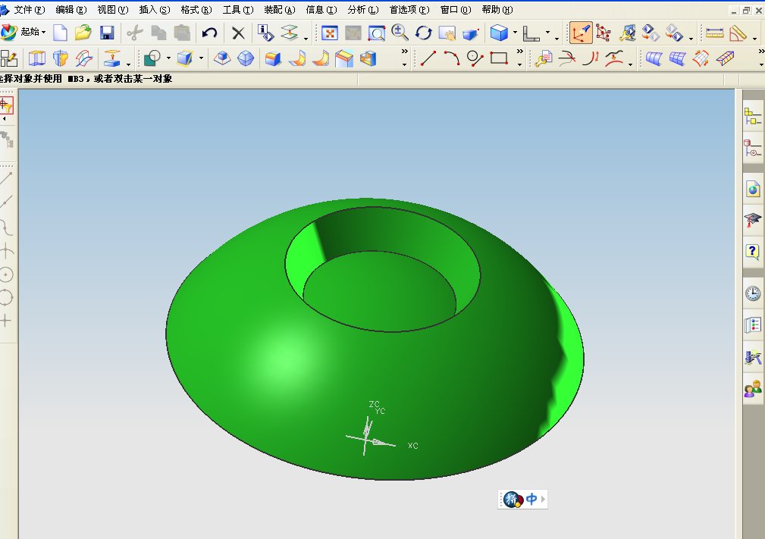Select the Unite boolean icon
The image size is (765, 539).
pyautogui.click(x=152, y=58)
